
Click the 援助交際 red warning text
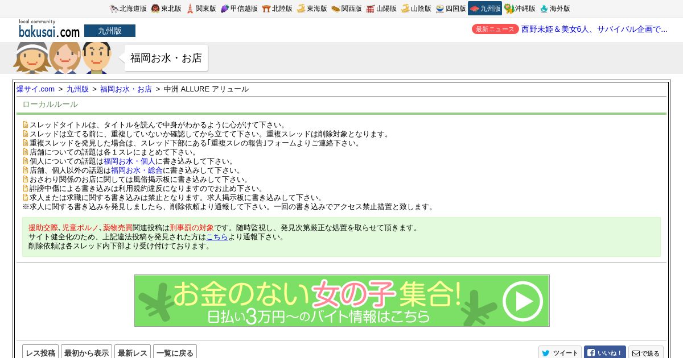point(43,228)
